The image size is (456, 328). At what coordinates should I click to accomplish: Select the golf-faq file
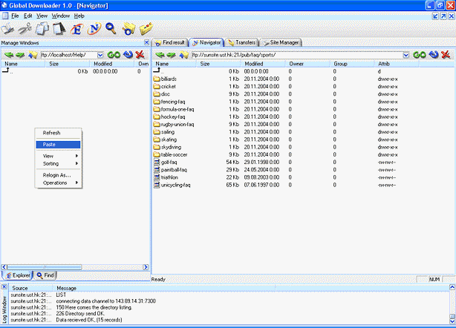[x=165, y=162]
